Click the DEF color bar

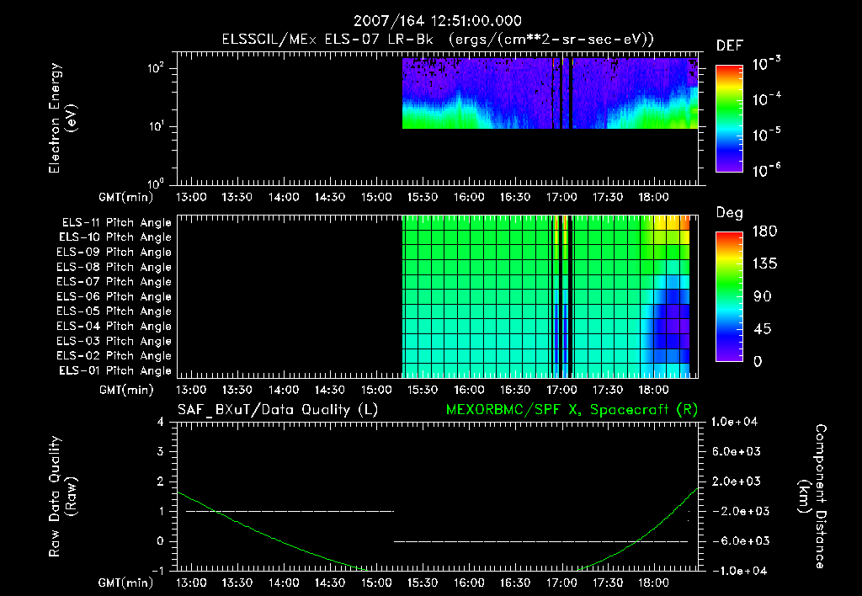[x=729, y=119]
